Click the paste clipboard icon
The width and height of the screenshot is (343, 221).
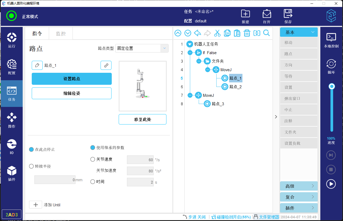(237, 33)
